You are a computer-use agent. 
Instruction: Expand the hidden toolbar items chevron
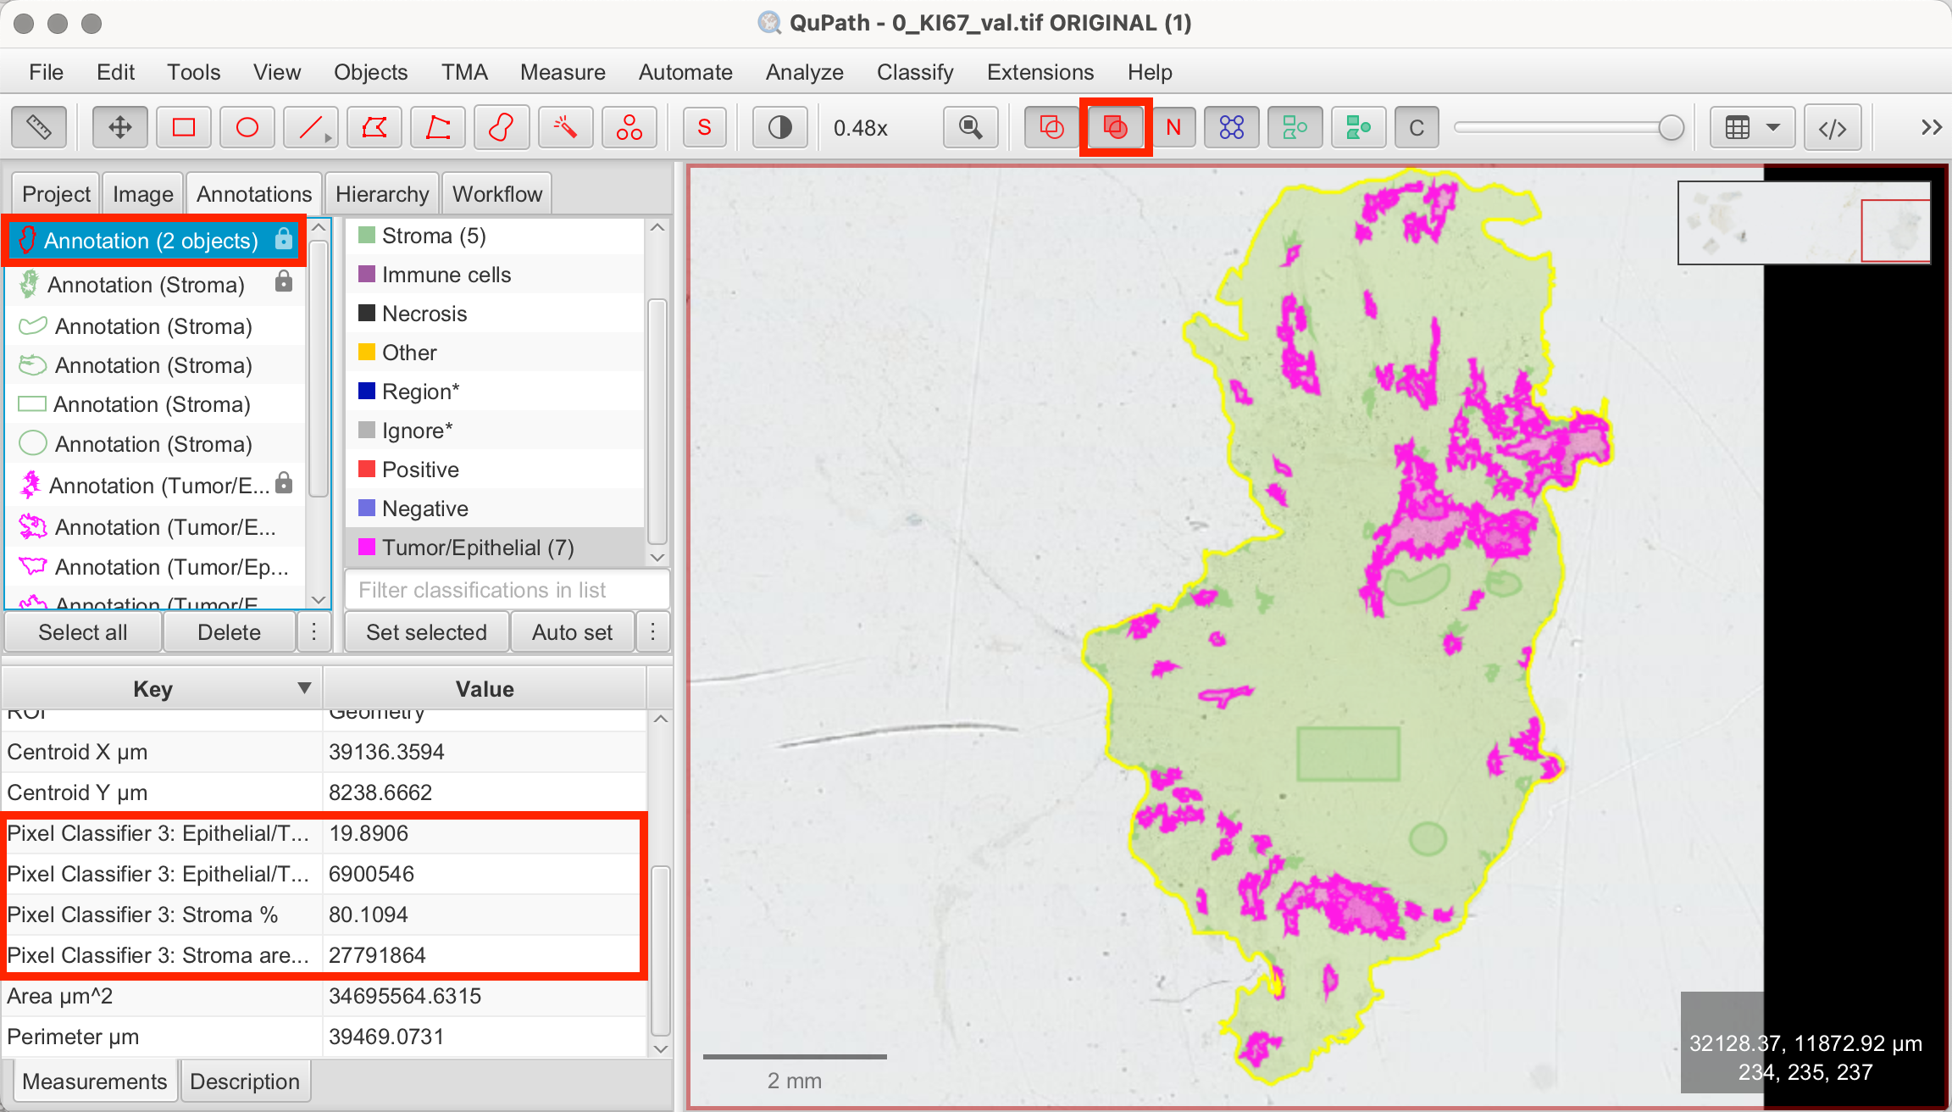1931,128
